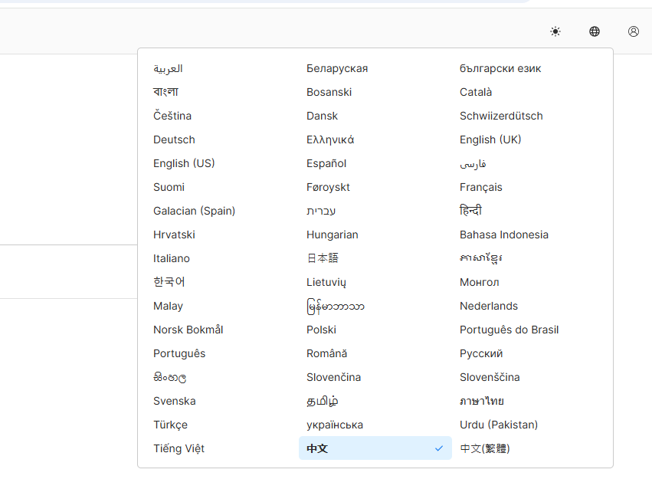652x489 pixels.
Task: Open the globe language selector
Action: 595,31
